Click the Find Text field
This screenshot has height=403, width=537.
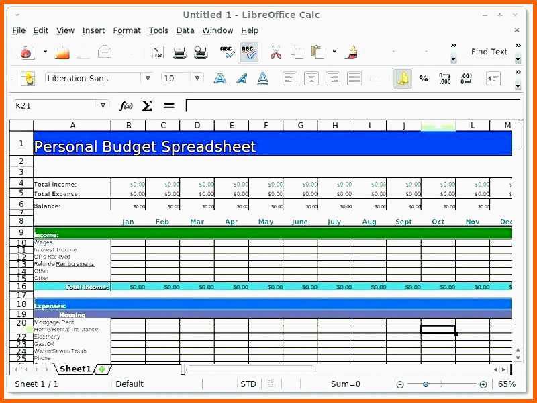489,52
